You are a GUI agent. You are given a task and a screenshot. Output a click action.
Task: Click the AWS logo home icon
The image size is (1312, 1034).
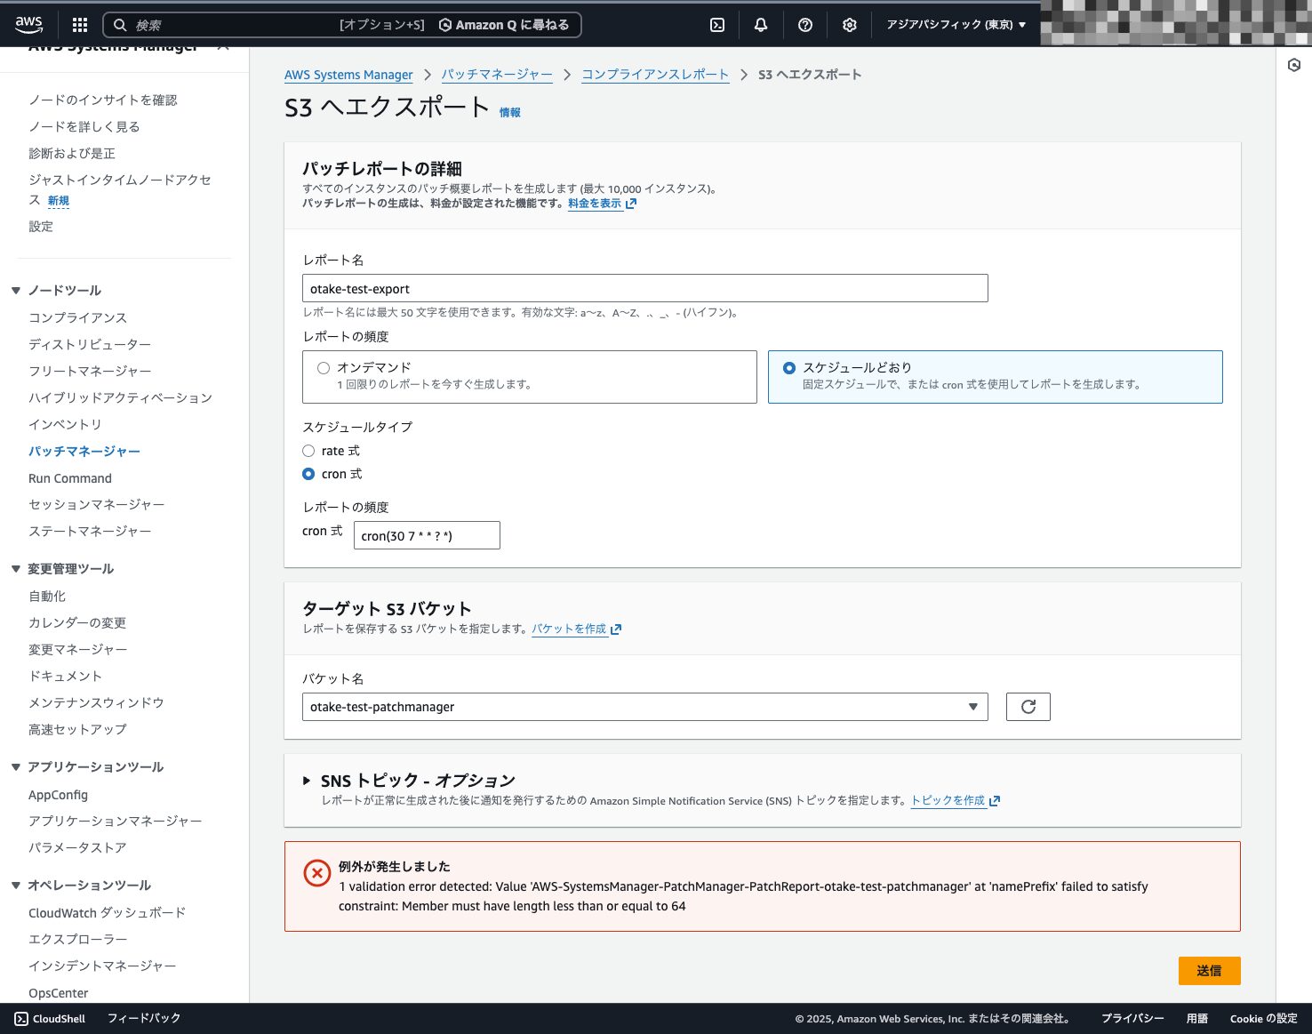pos(28,25)
